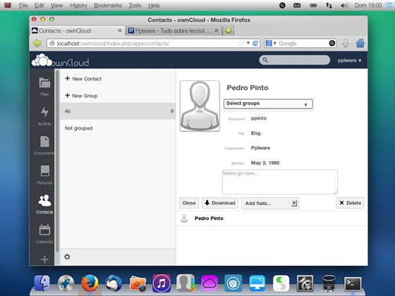Click the ownCloud logo
Image resolution: width=395 pixels, height=296 pixels.
pyautogui.click(x=60, y=61)
